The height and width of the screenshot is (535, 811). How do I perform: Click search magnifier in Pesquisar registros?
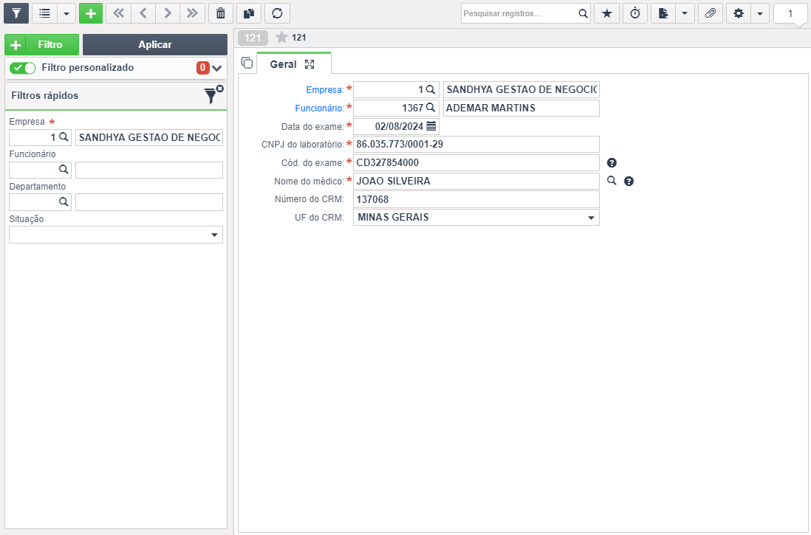point(583,13)
